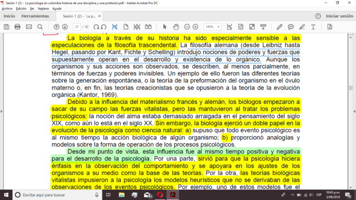Close the Sesión 1 (2) document tab
Viewport: 356px width, 200px height.
pyautogui.click(x=100, y=16)
